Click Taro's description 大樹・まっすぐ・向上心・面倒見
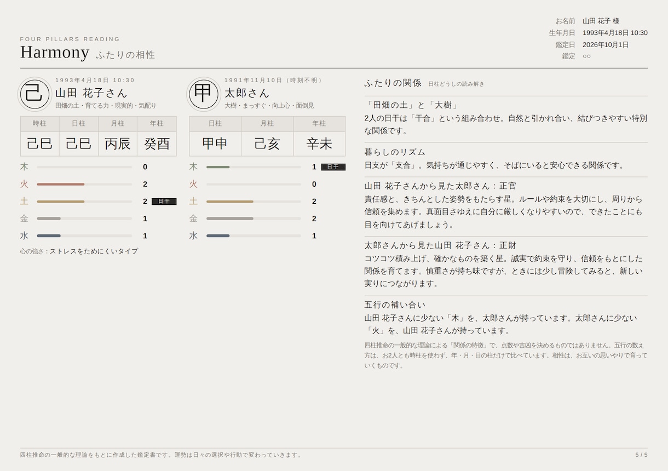This screenshot has height=471, width=668. [x=269, y=105]
